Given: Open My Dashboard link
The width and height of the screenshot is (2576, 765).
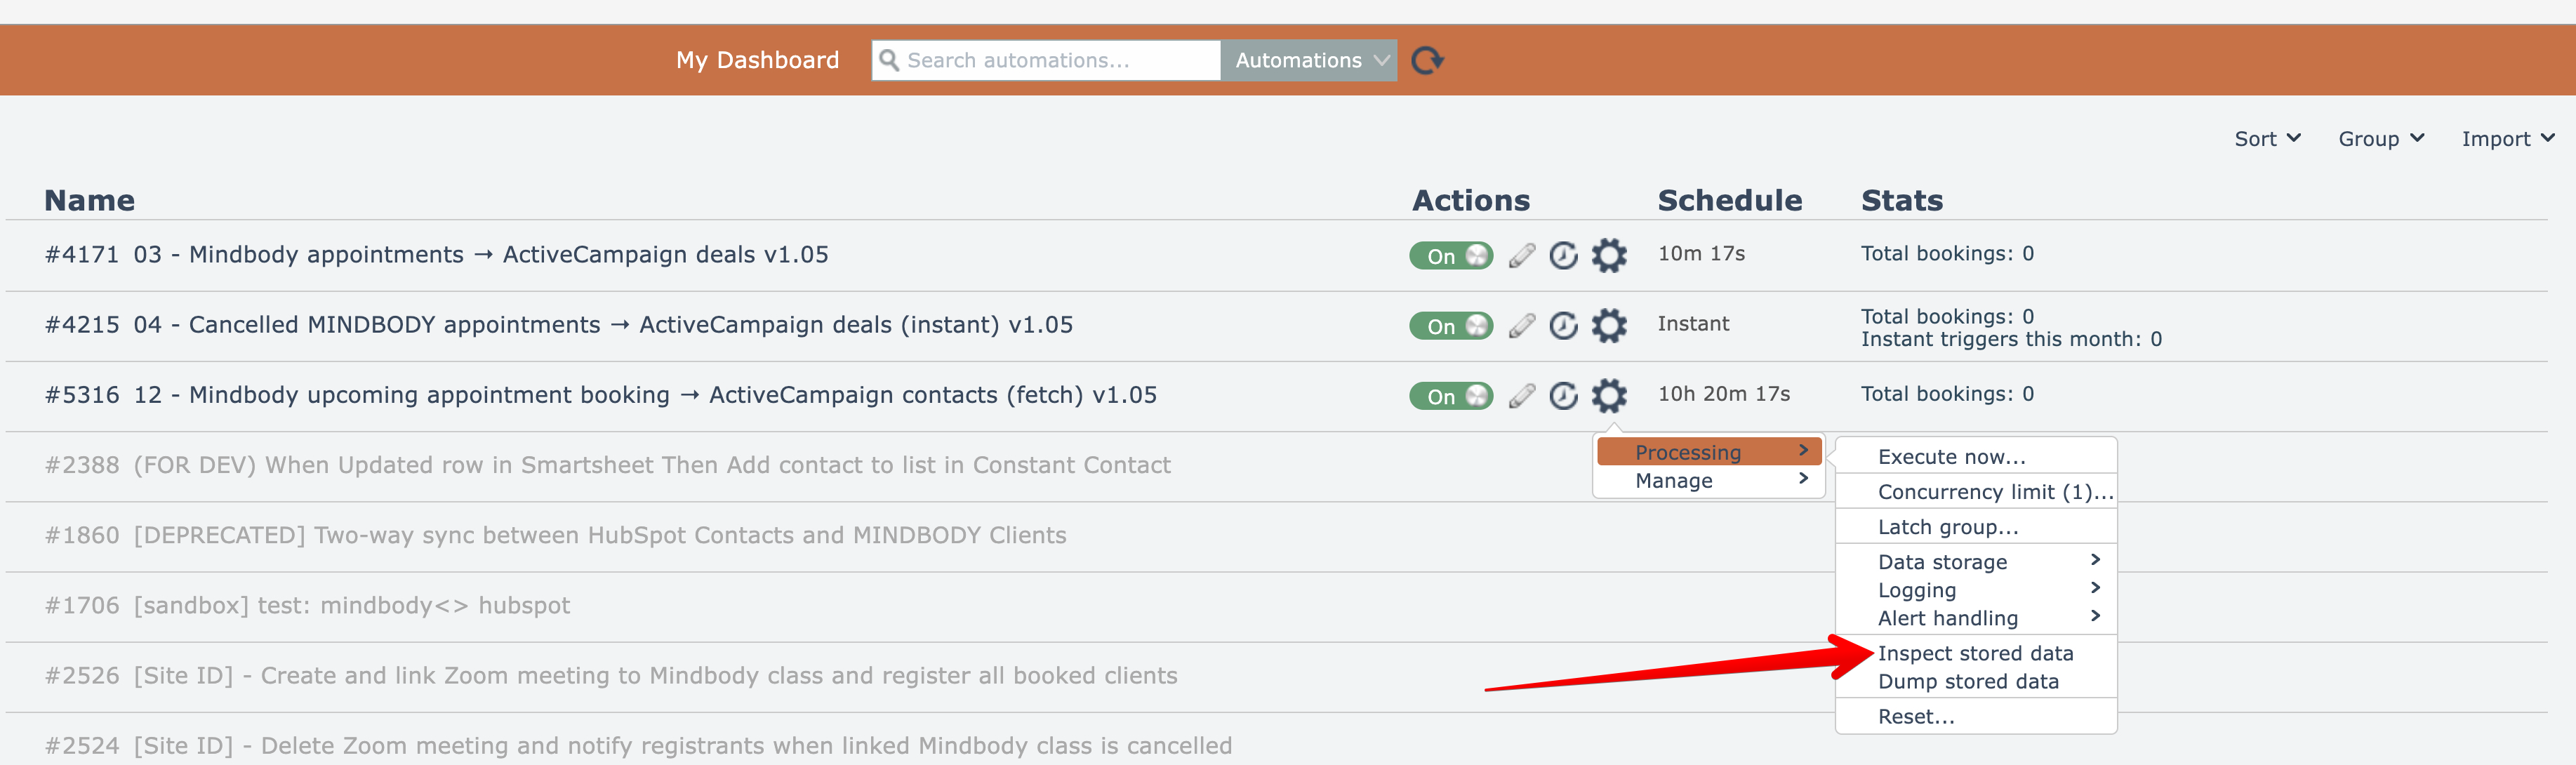Looking at the screenshot, I should 757,61.
